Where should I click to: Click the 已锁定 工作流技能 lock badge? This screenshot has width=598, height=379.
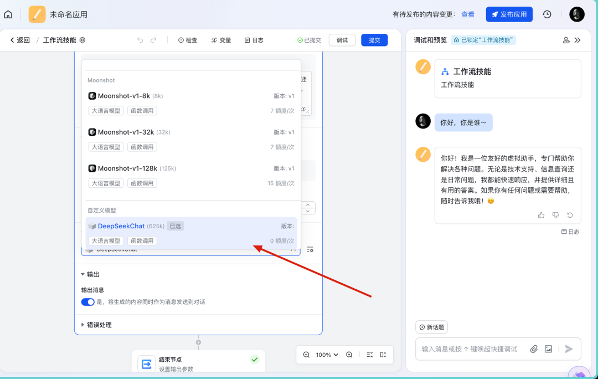coord(483,40)
